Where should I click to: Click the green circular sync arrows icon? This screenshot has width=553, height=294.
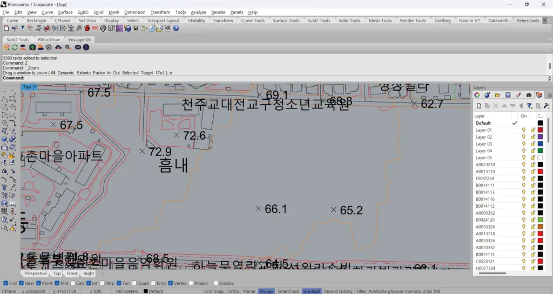pyautogui.click(x=15, y=47)
